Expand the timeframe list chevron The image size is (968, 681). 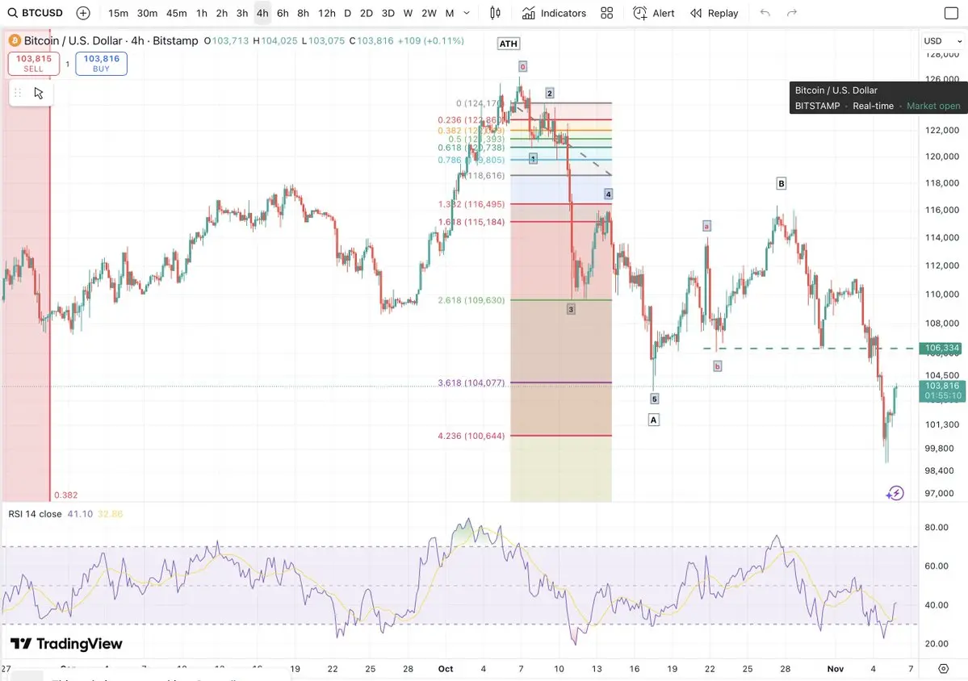point(467,13)
